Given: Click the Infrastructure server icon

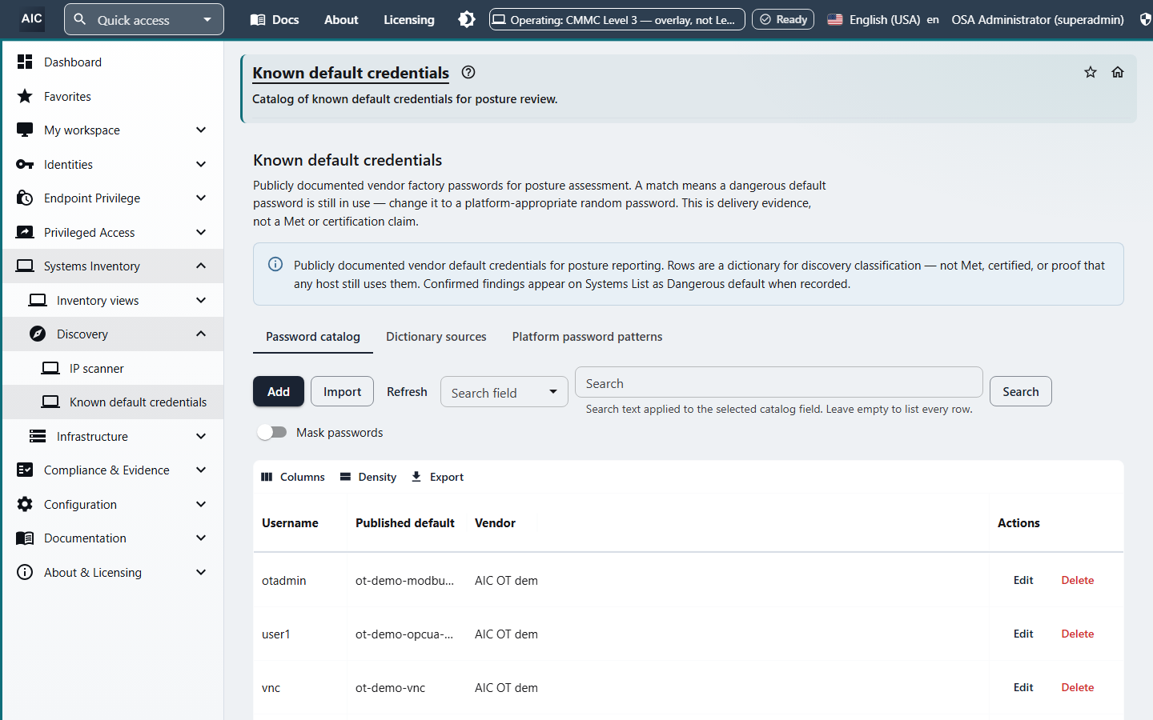Looking at the screenshot, I should (38, 436).
